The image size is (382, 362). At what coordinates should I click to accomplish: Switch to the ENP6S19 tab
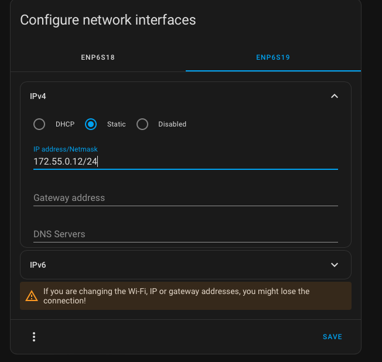[273, 57]
